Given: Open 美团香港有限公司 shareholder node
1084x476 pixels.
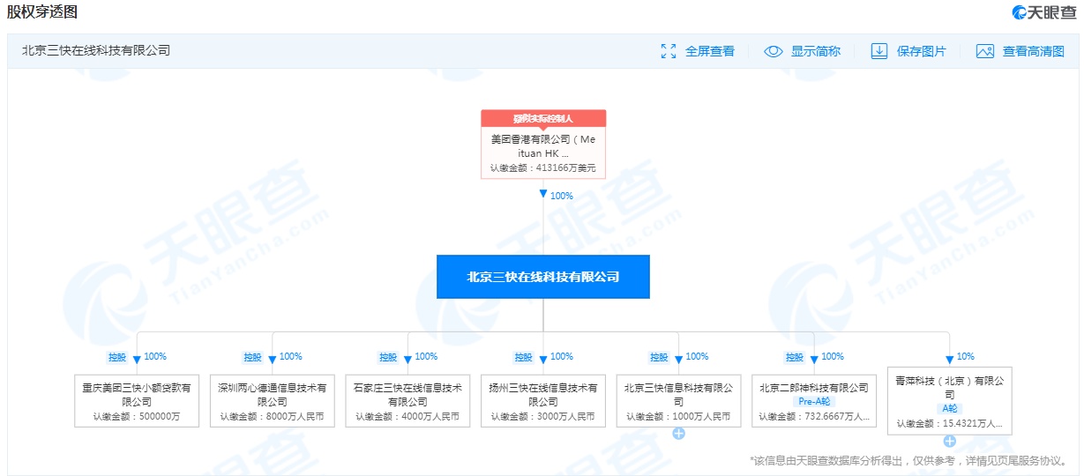Looking at the screenshot, I should [x=543, y=152].
